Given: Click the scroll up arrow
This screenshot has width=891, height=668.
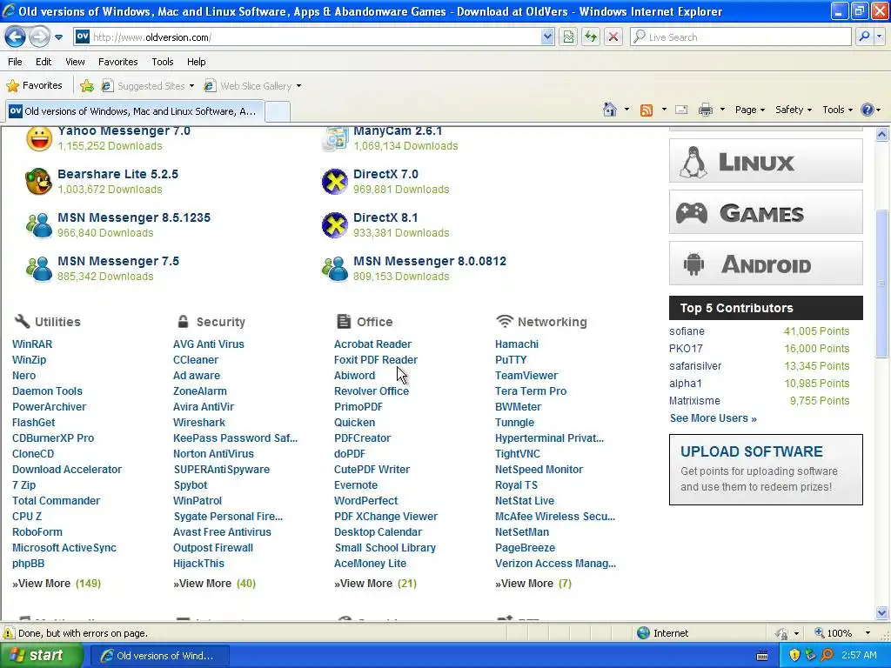Looking at the screenshot, I should point(882,134).
